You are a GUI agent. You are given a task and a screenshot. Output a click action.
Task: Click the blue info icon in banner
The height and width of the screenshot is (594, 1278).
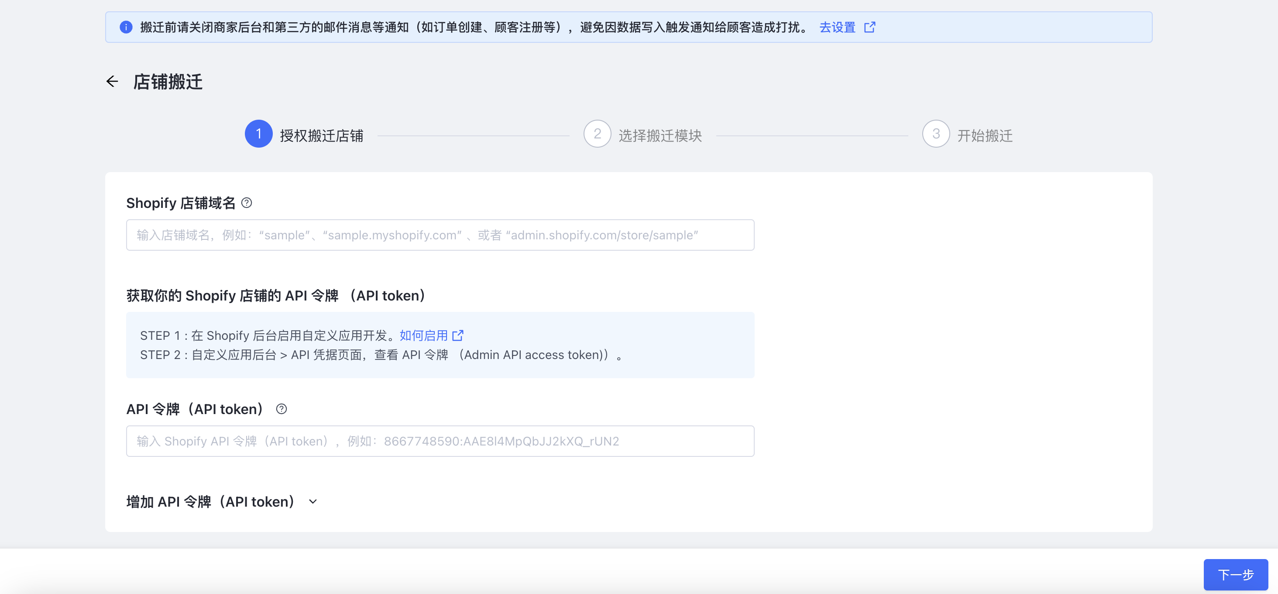126,27
